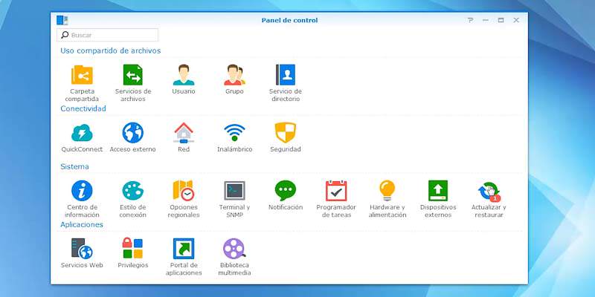Click the Buscar search field
This screenshot has height=297, width=595.
107,35
